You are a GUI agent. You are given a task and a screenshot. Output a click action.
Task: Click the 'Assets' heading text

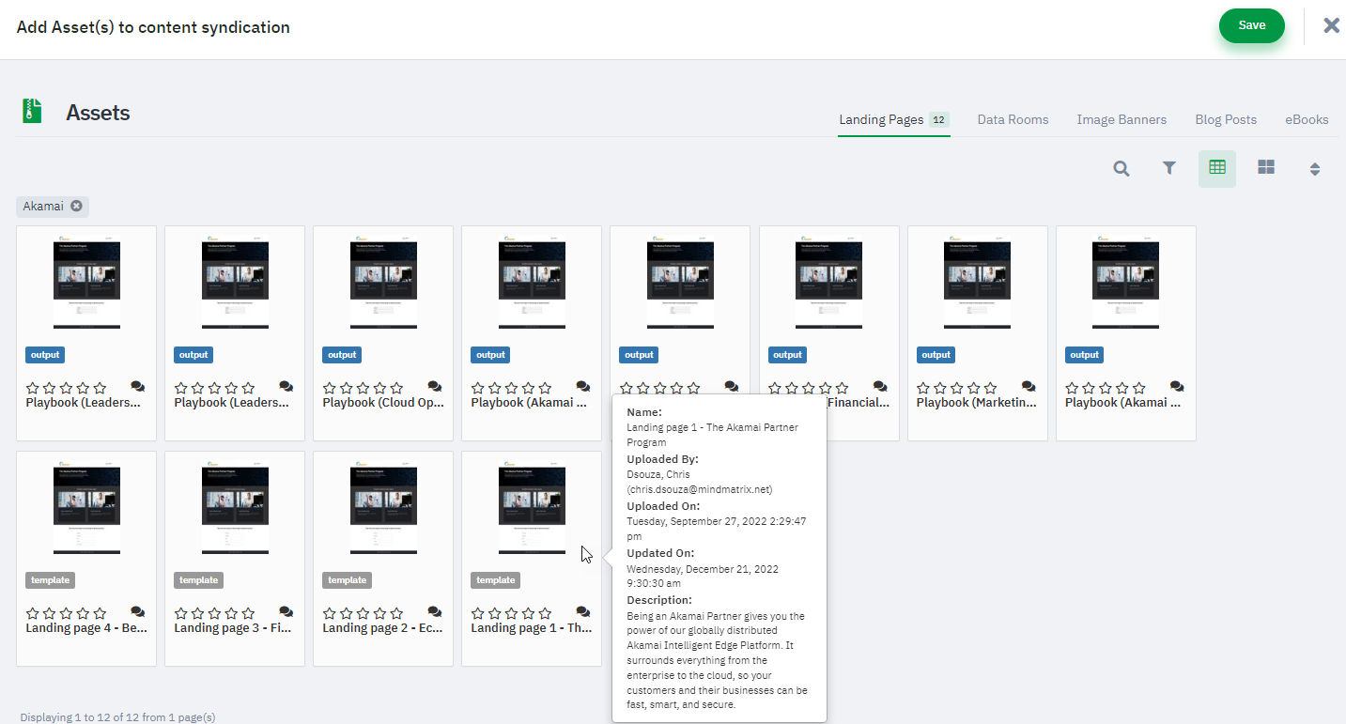[98, 113]
